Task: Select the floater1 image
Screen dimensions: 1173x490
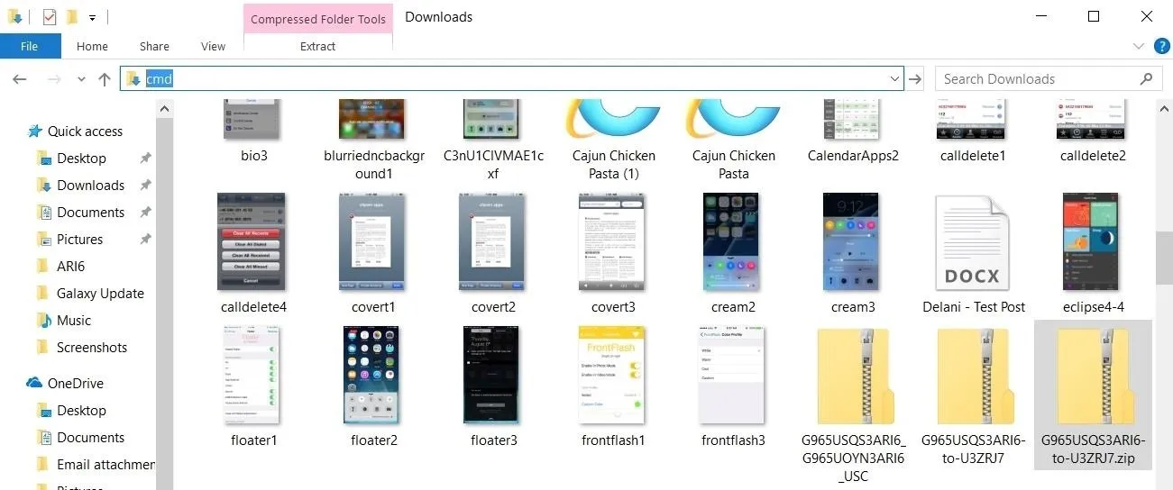Action: [x=253, y=387]
